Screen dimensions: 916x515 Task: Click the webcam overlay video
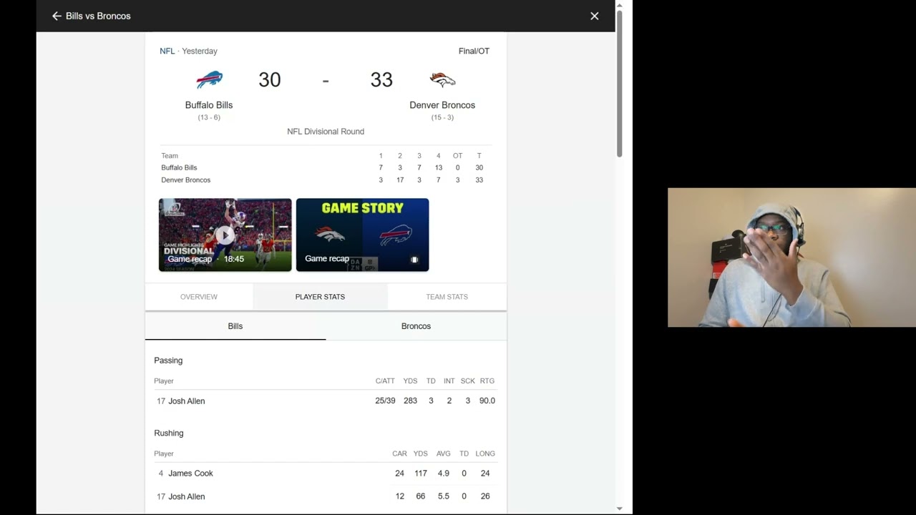(791, 257)
